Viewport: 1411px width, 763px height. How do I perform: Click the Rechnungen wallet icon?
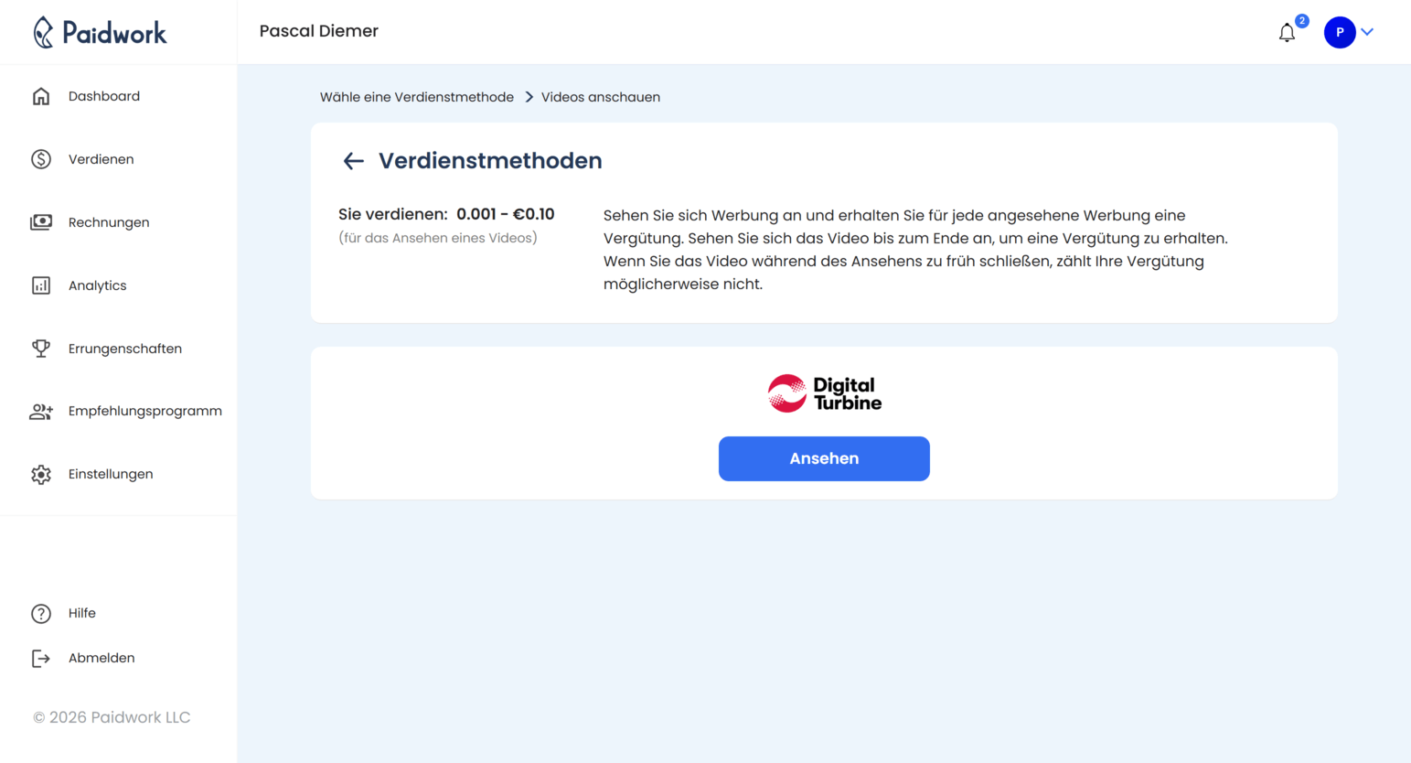(41, 221)
